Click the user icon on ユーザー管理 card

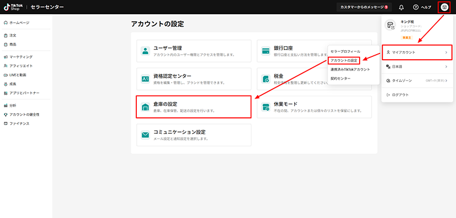pos(145,51)
